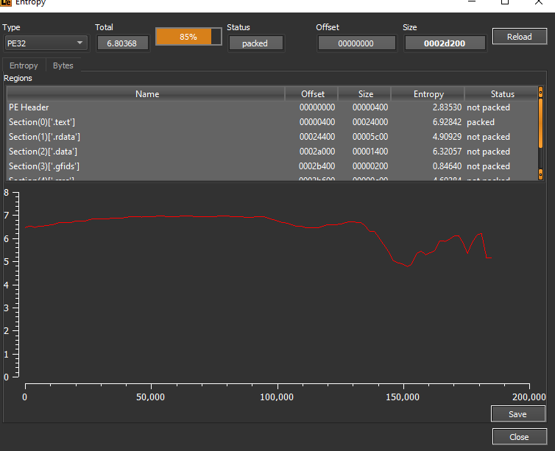Screen dimensions: 555x451
Task: Click the regions table scrollbar down arrow
Action: 541,174
